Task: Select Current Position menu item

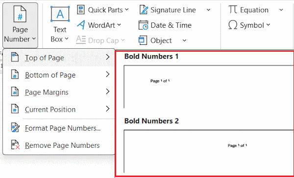Action: [59, 109]
